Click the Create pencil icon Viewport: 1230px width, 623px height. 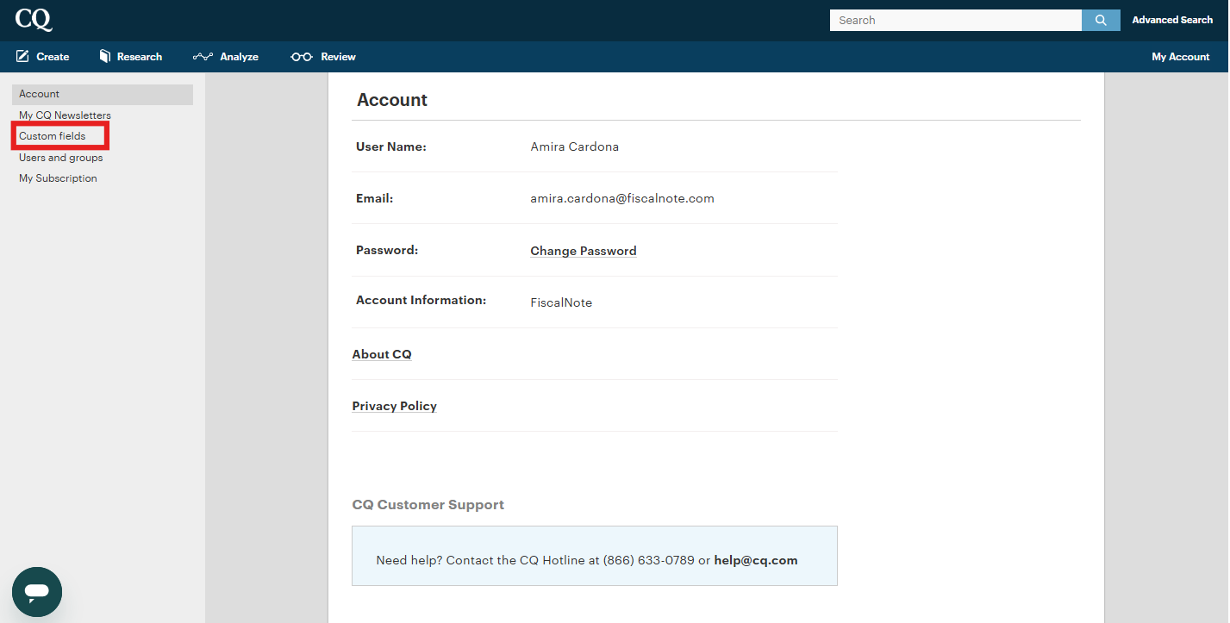[x=22, y=56]
